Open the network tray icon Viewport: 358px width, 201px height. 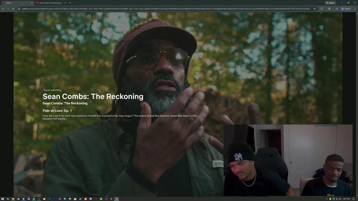click(337, 199)
